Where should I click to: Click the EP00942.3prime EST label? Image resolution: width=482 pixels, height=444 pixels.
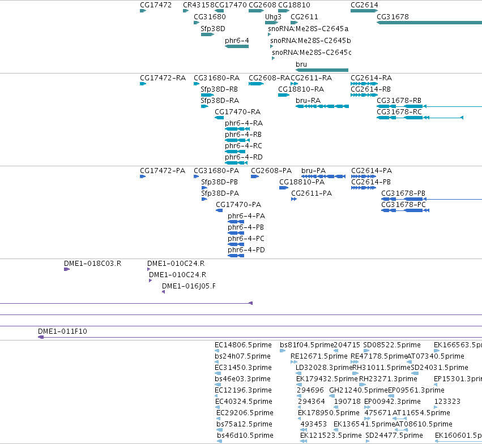[x=393, y=402]
